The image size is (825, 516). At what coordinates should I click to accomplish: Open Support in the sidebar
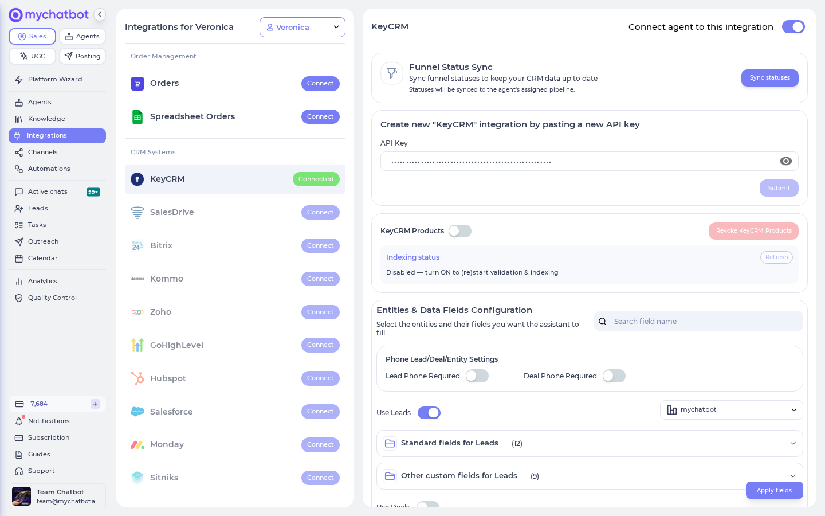57,471
